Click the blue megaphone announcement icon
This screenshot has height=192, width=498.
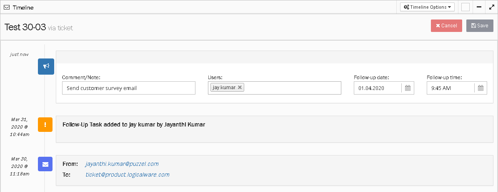point(46,66)
